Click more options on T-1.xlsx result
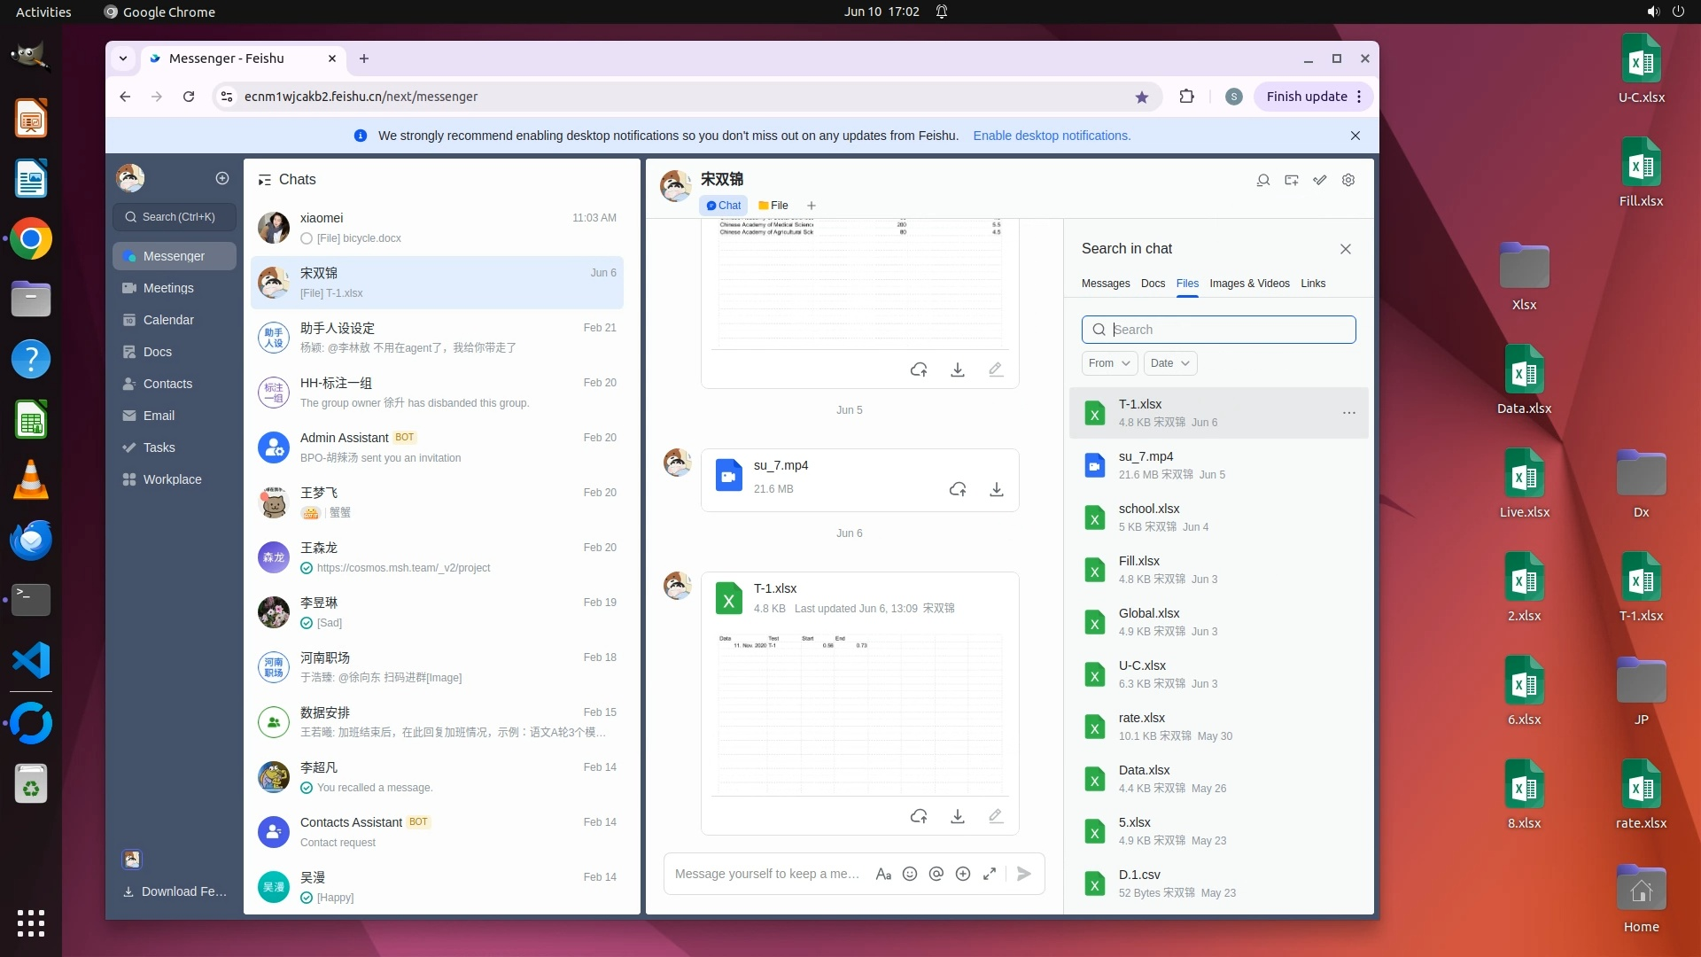Image resolution: width=1701 pixels, height=957 pixels. (1348, 413)
